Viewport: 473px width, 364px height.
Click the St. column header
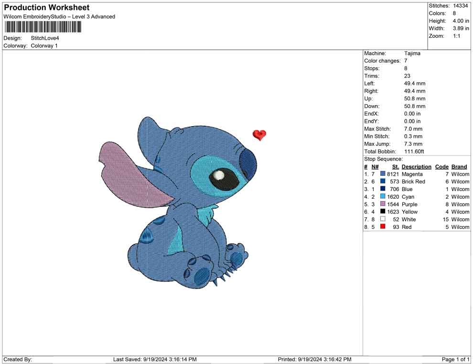pos(395,167)
